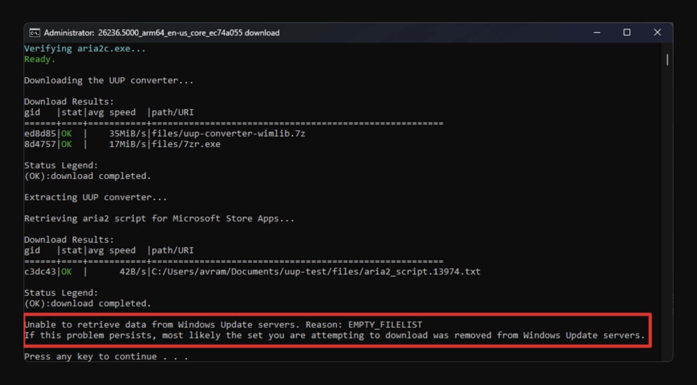Click the green OK status for gid ed8d85
Image resolution: width=697 pixels, height=385 pixels.
(66, 133)
